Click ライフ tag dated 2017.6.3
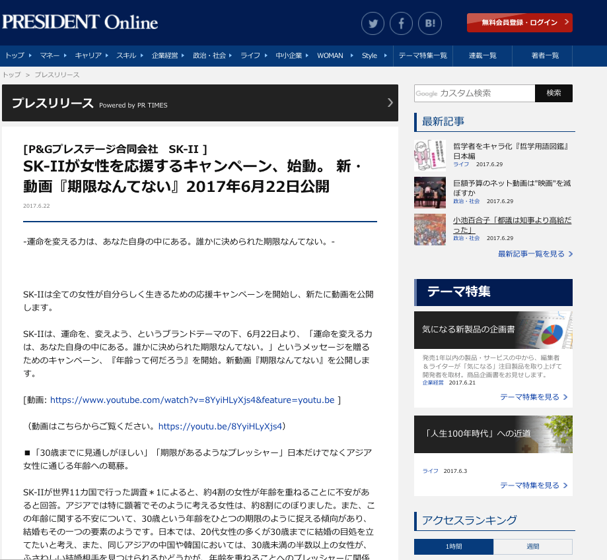 tap(431, 471)
